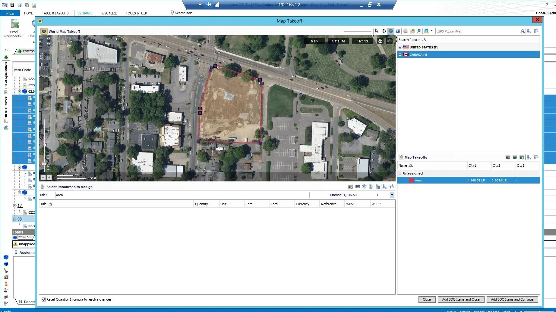Click the layers icon in Select Resources toolbar

[x=364, y=187]
